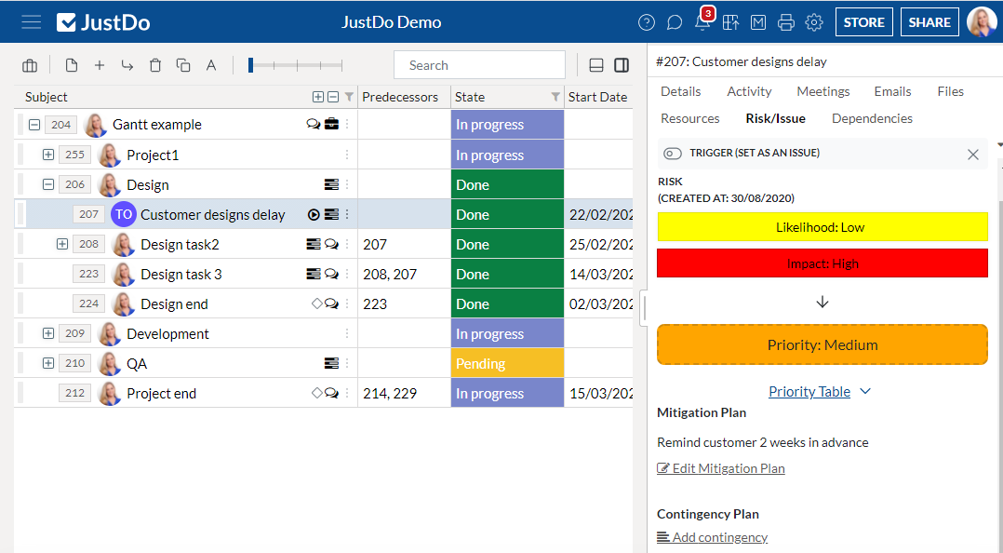Click the Subject column filter icon
Screen dimensions: 1003x553
point(349,97)
